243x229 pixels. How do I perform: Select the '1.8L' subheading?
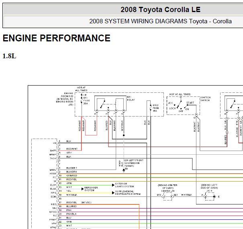click(x=9, y=56)
